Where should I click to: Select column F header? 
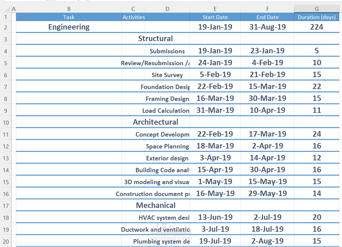[x=267, y=9]
